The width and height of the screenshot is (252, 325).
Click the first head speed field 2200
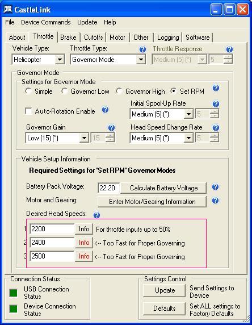pyautogui.click(x=52, y=229)
